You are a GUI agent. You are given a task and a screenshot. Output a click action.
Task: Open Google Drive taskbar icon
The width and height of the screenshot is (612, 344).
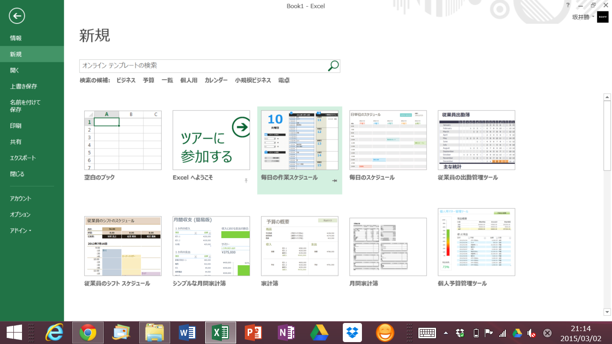click(x=319, y=333)
